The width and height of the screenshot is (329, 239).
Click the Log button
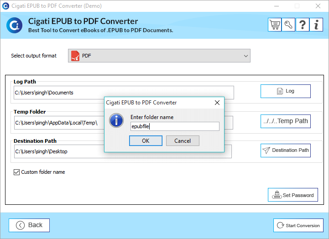coord(286,91)
